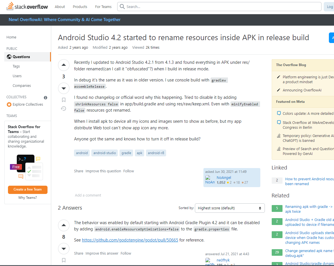Open the godot pull request link
This screenshot has height=266, width=334.
pyautogui.click(x=130, y=240)
